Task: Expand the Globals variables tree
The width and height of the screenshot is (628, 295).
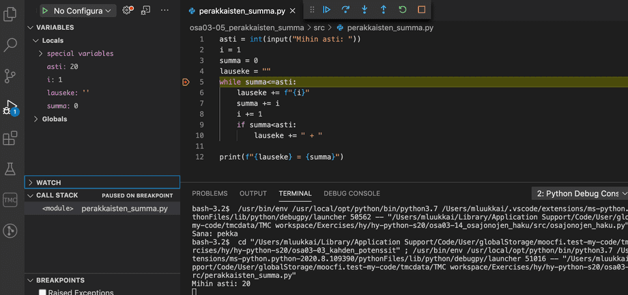Action: pyautogui.click(x=54, y=119)
